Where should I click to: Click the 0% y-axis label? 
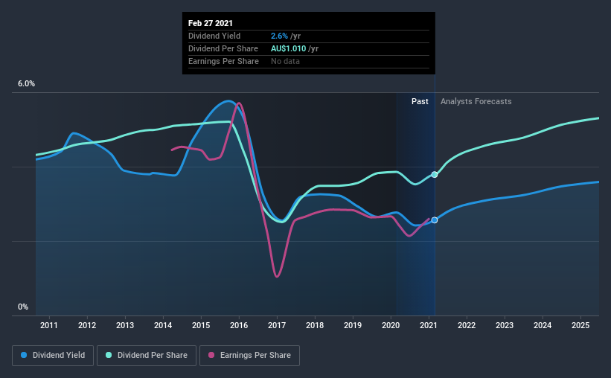[23, 307]
